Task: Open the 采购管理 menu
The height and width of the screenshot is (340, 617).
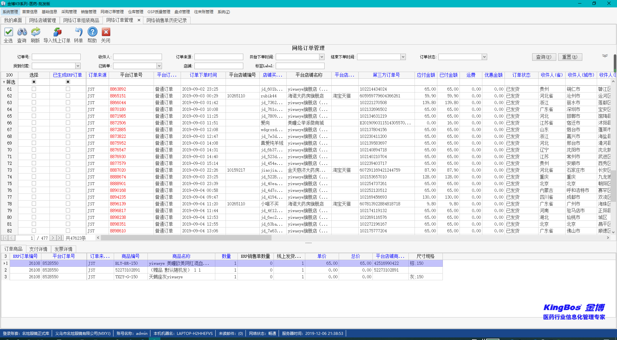Action: 69,12
